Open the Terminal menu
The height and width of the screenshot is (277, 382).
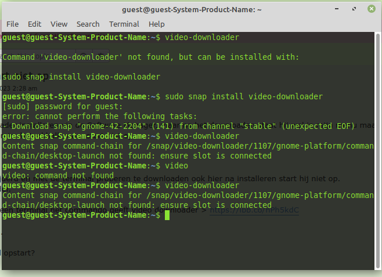tap(124, 24)
